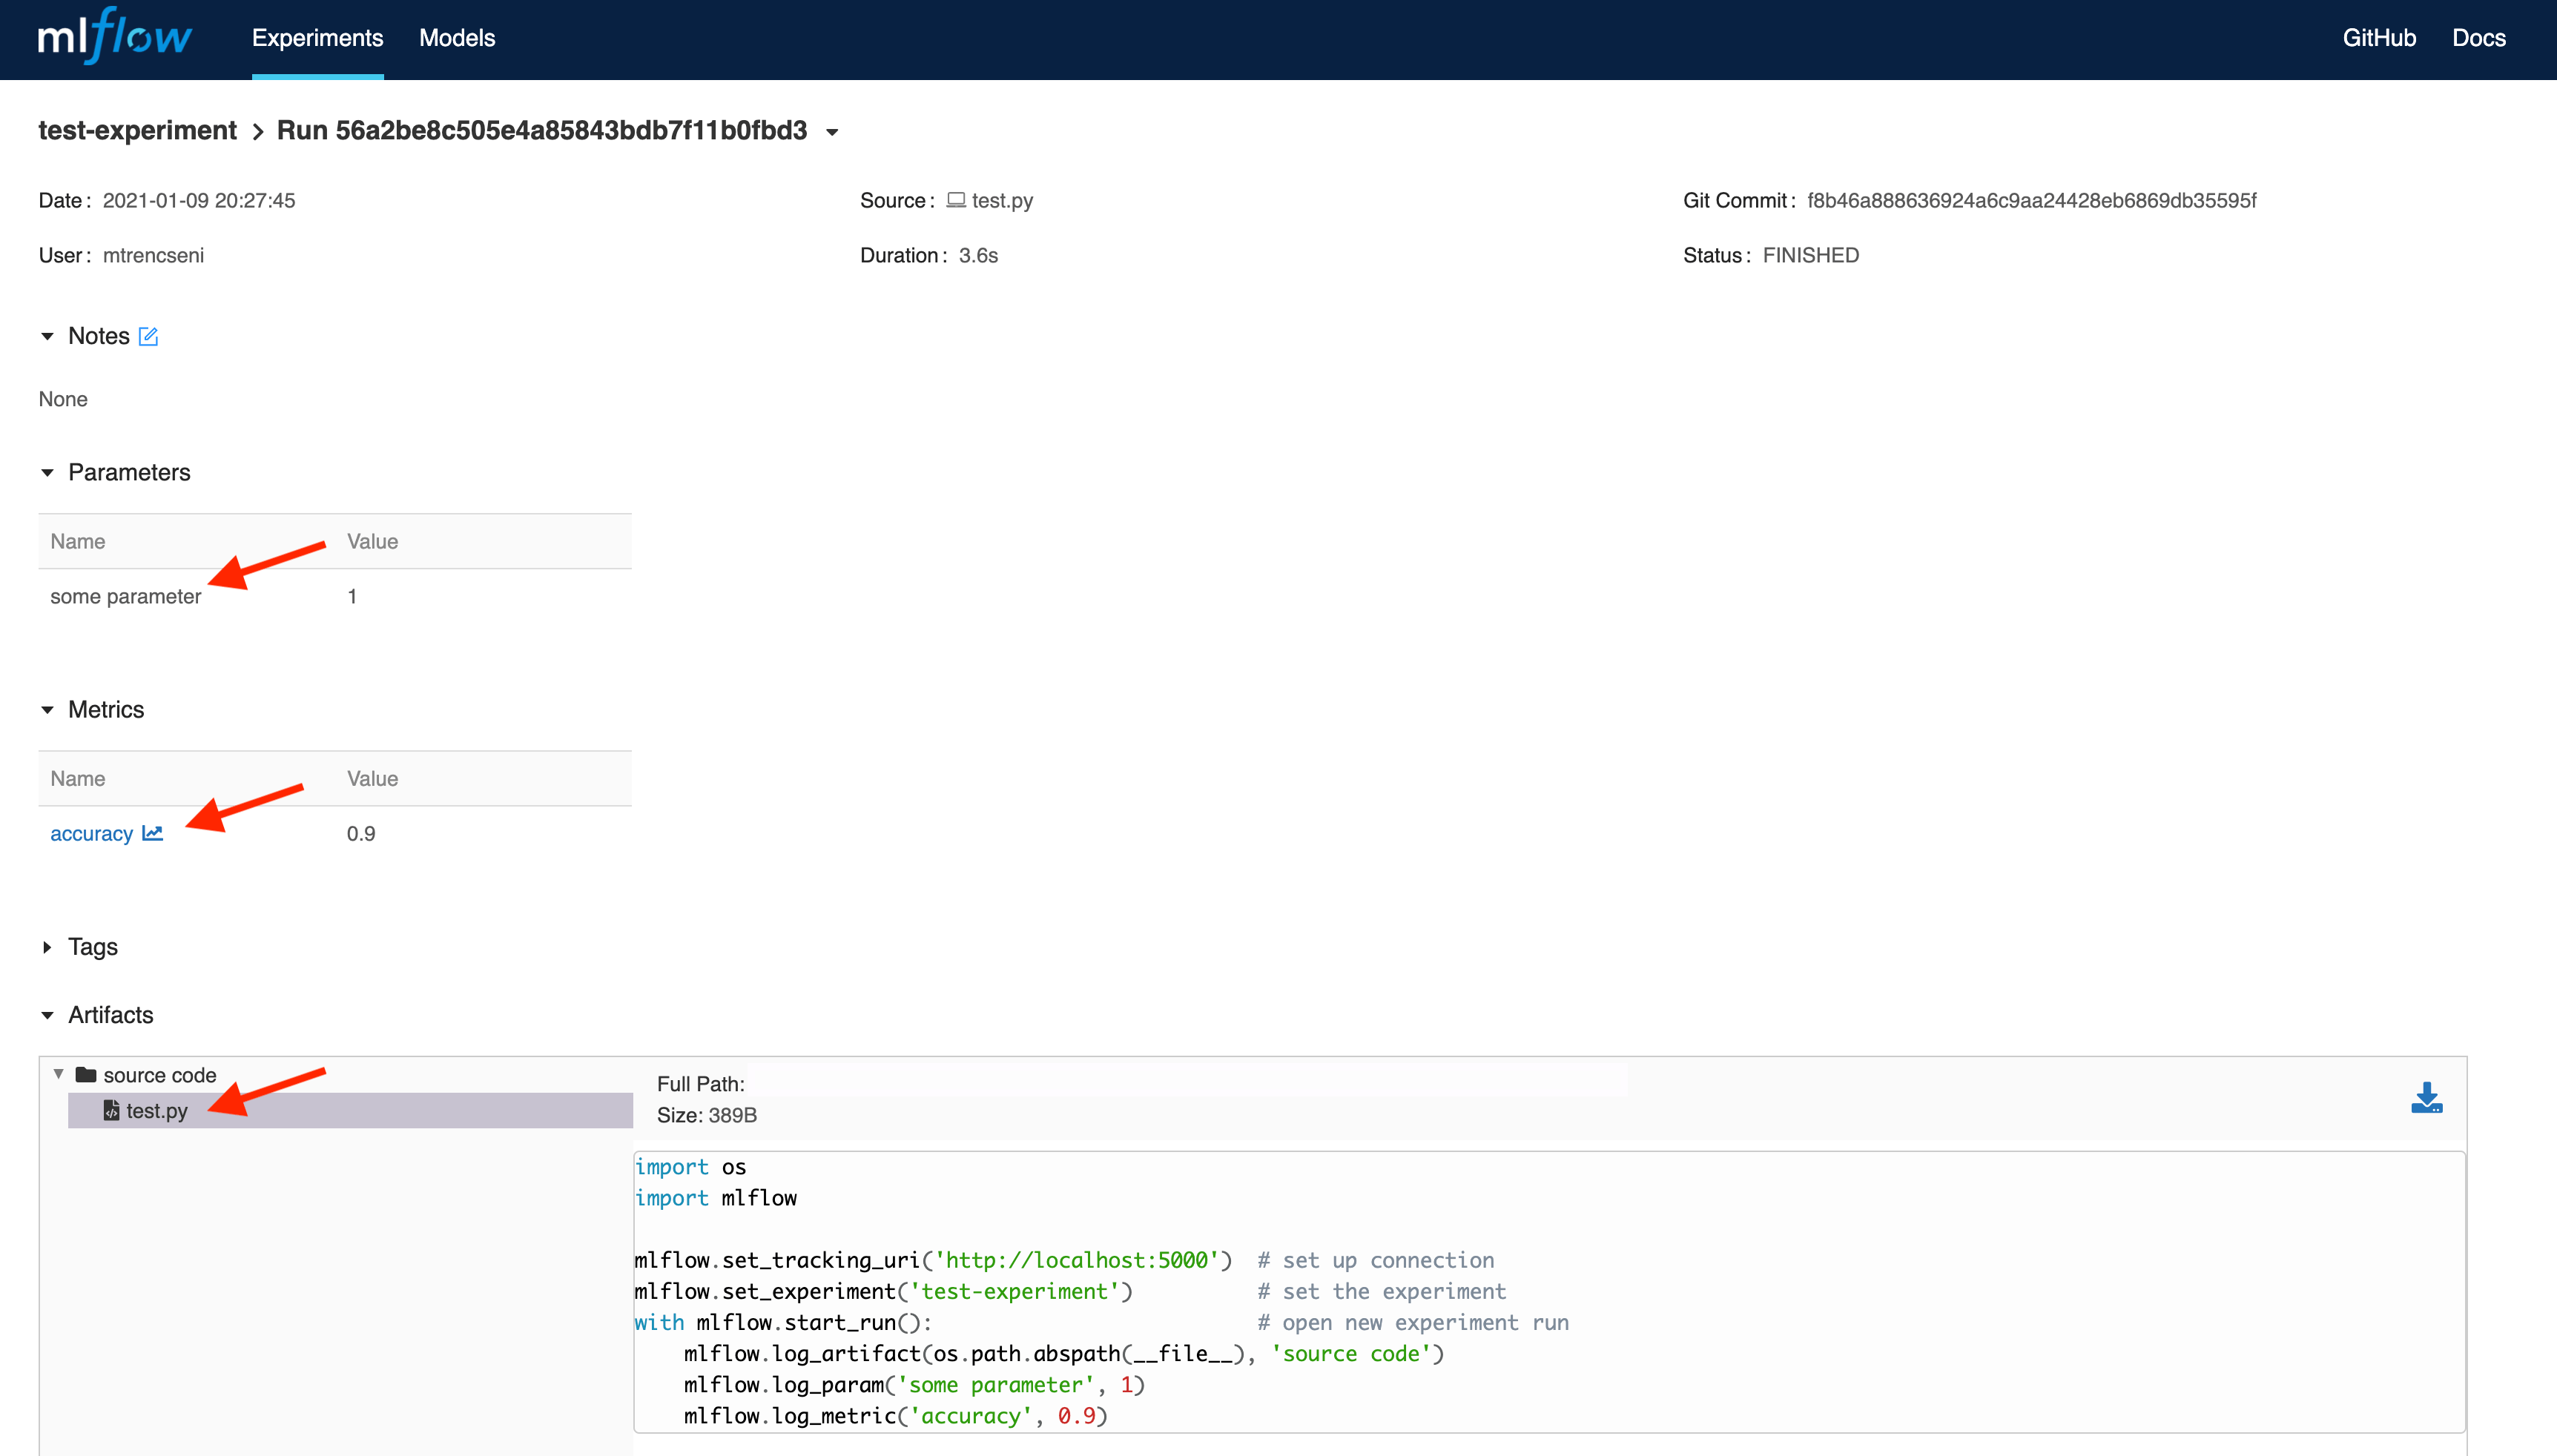
Task: Click the duration value 3.6s
Action: [x=978, y=255]
